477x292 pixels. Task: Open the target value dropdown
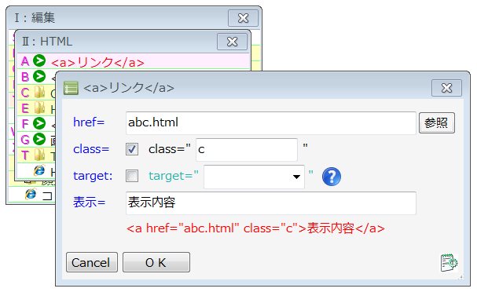pyautogui.click(x=254, y=177)
